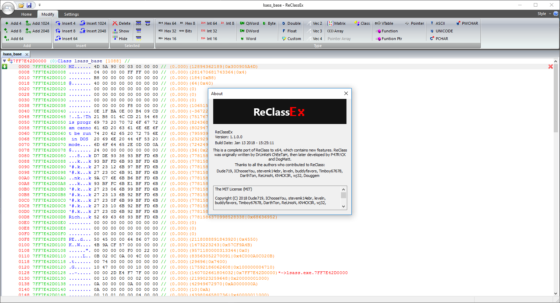The width and height of the screenshot is (560, 303).
Task: Click Add 8 in the Add group
Action: (13, 31)
